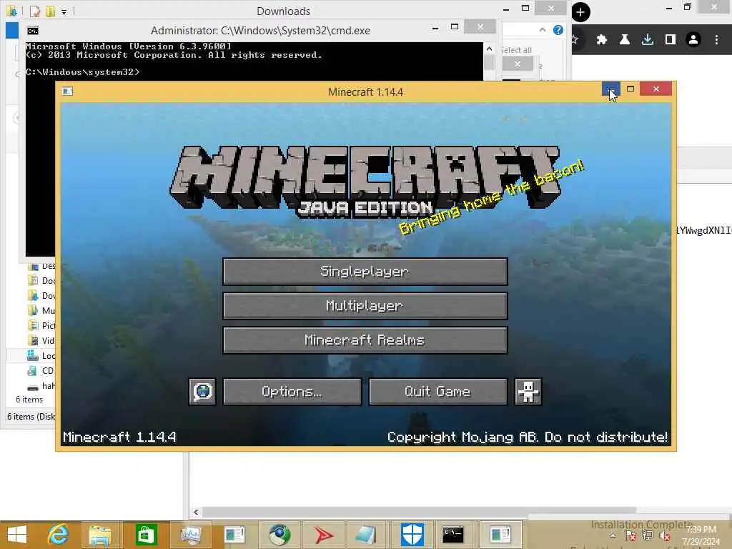Open Resource Monitor taskbar icon
Image resolution: width=732 pixels, height=549 pixels.
[x=190, y=535]
